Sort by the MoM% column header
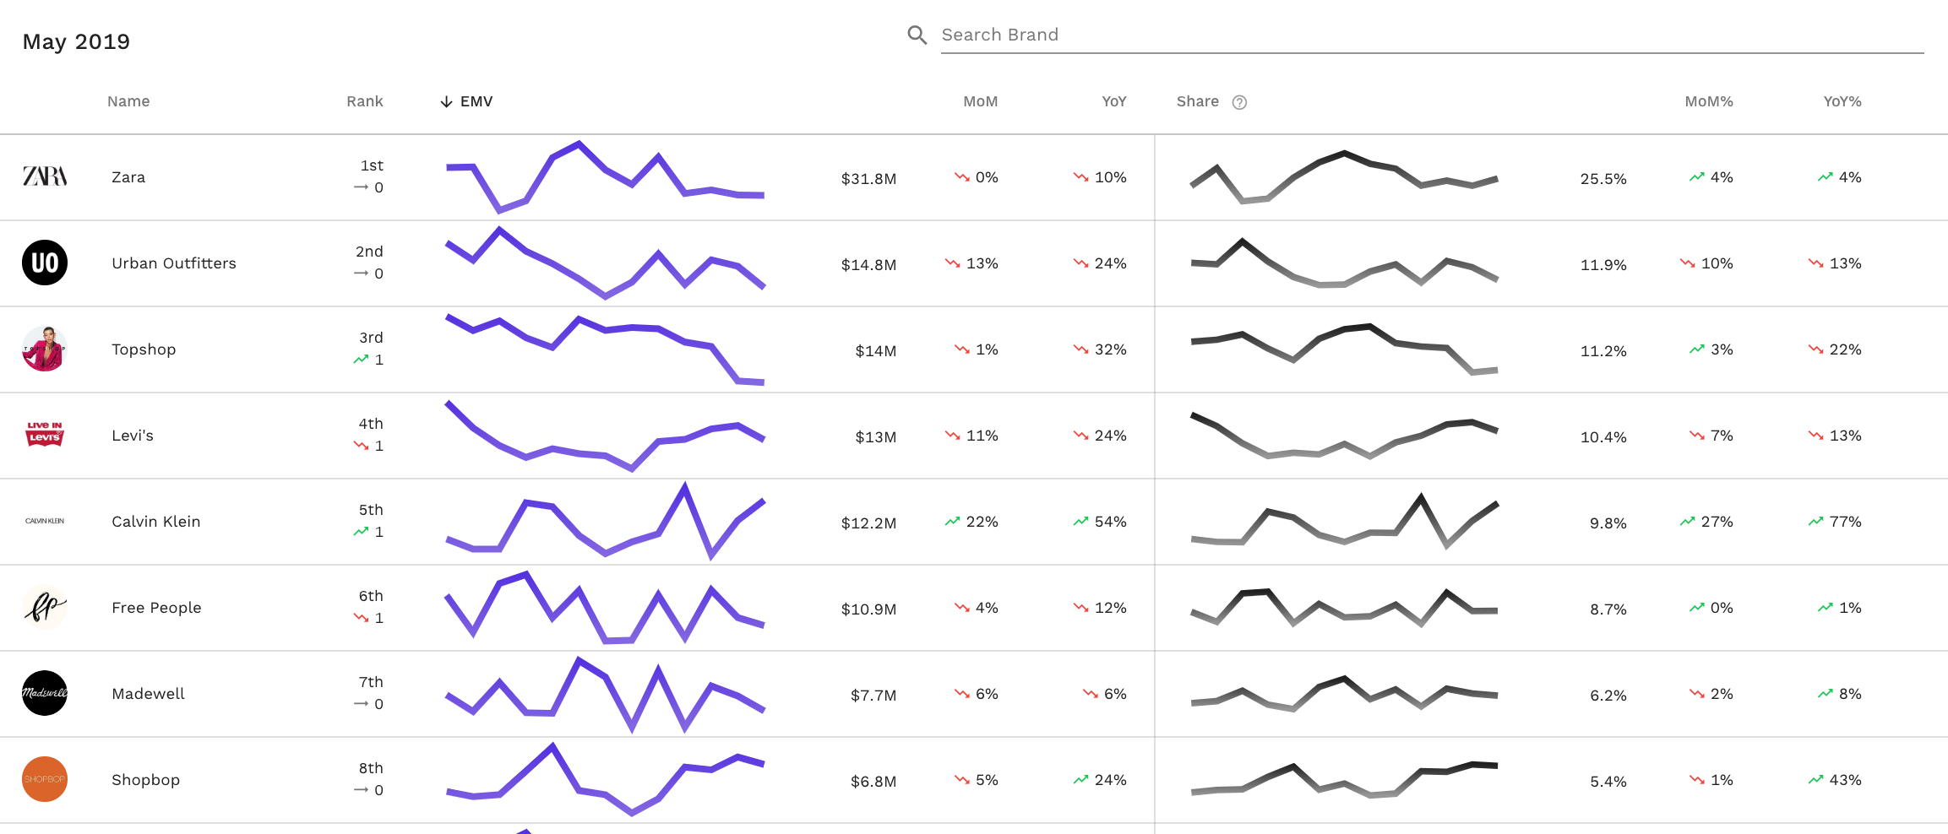 [1709, 101]
